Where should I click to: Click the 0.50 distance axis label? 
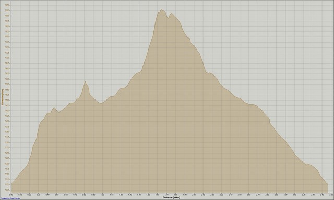tap(57, 195)
